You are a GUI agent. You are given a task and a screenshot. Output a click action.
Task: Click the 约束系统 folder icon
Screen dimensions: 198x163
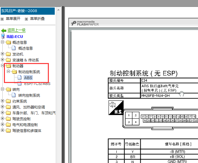[8, 101]
